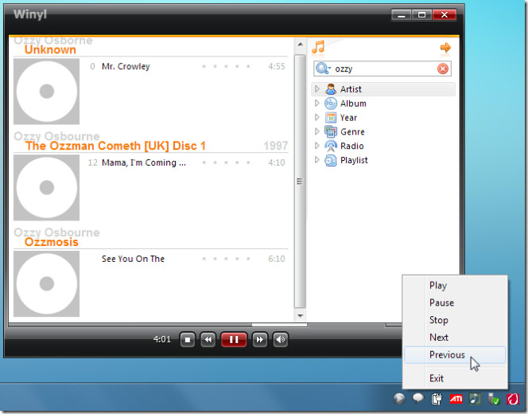
Task: Click into the ozzy search field
Action: [384, 68]
